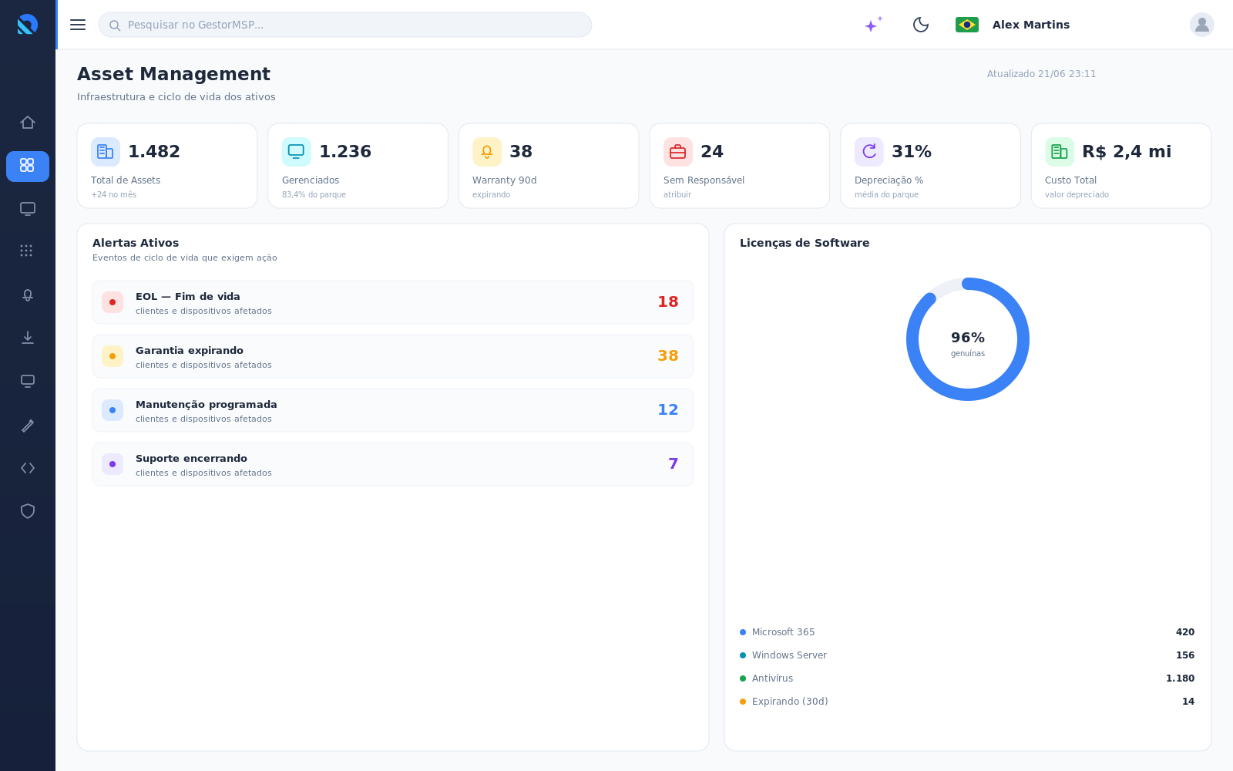
Task: Open the monitor icon below the active grid item
Action: point(28,209)
